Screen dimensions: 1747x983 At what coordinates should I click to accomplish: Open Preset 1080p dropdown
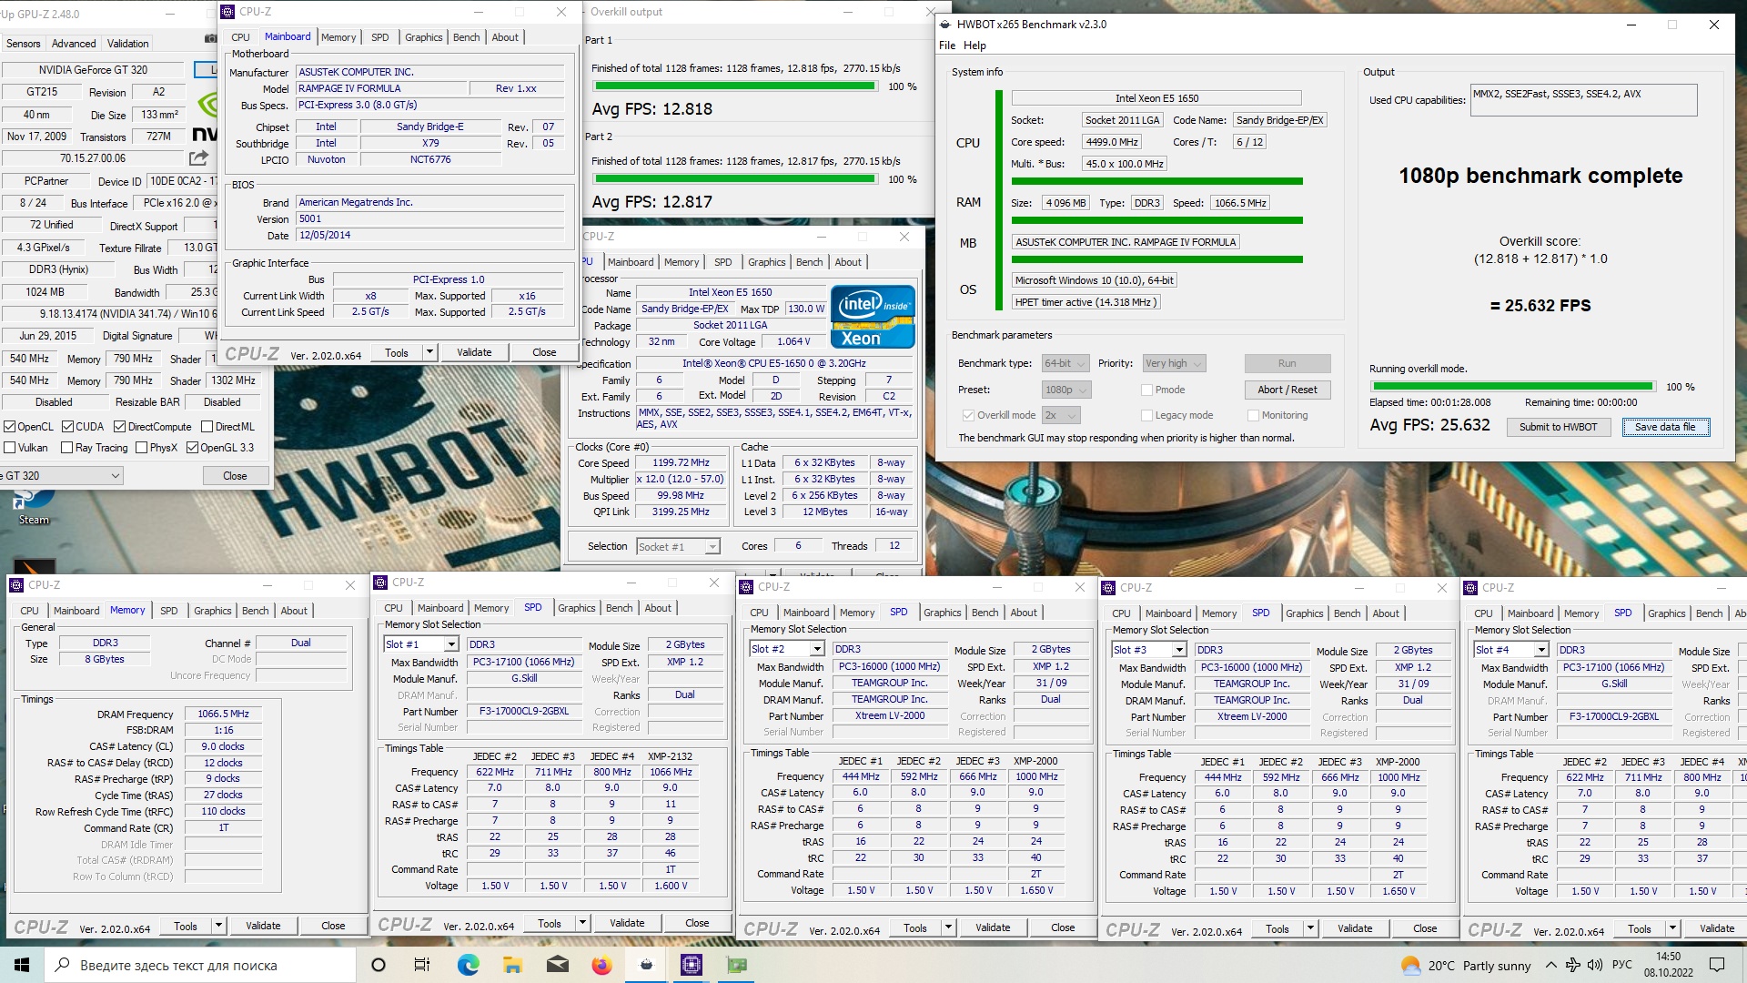[x=1066, y=390]
